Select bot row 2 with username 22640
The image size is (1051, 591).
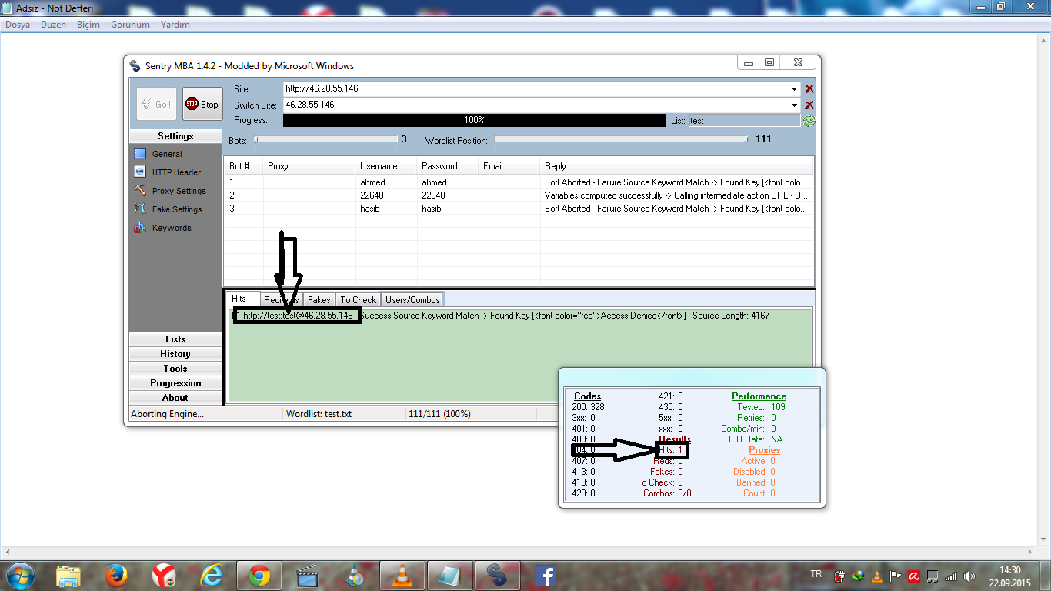(x=372, y=195)
